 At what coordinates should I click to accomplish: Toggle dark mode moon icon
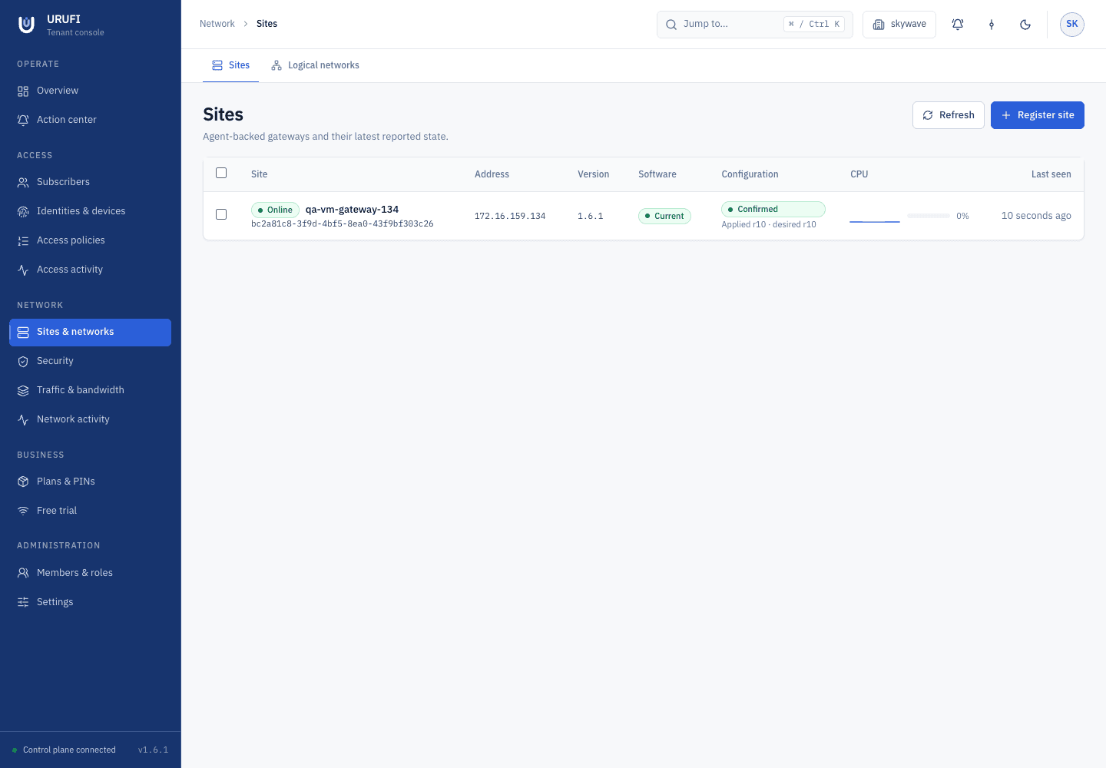[x=1025, y=25]
